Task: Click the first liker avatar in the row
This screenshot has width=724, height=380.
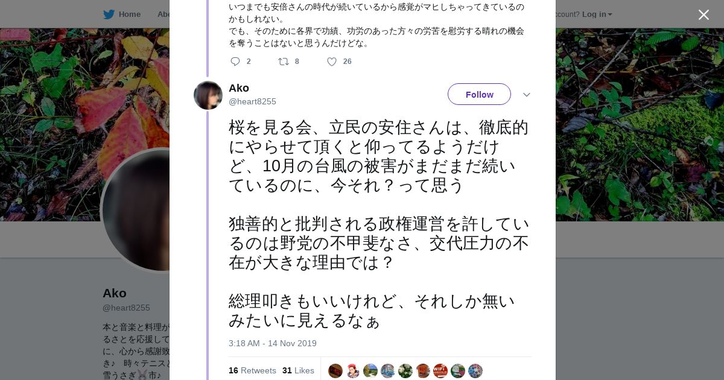Action: click(335, 371)
